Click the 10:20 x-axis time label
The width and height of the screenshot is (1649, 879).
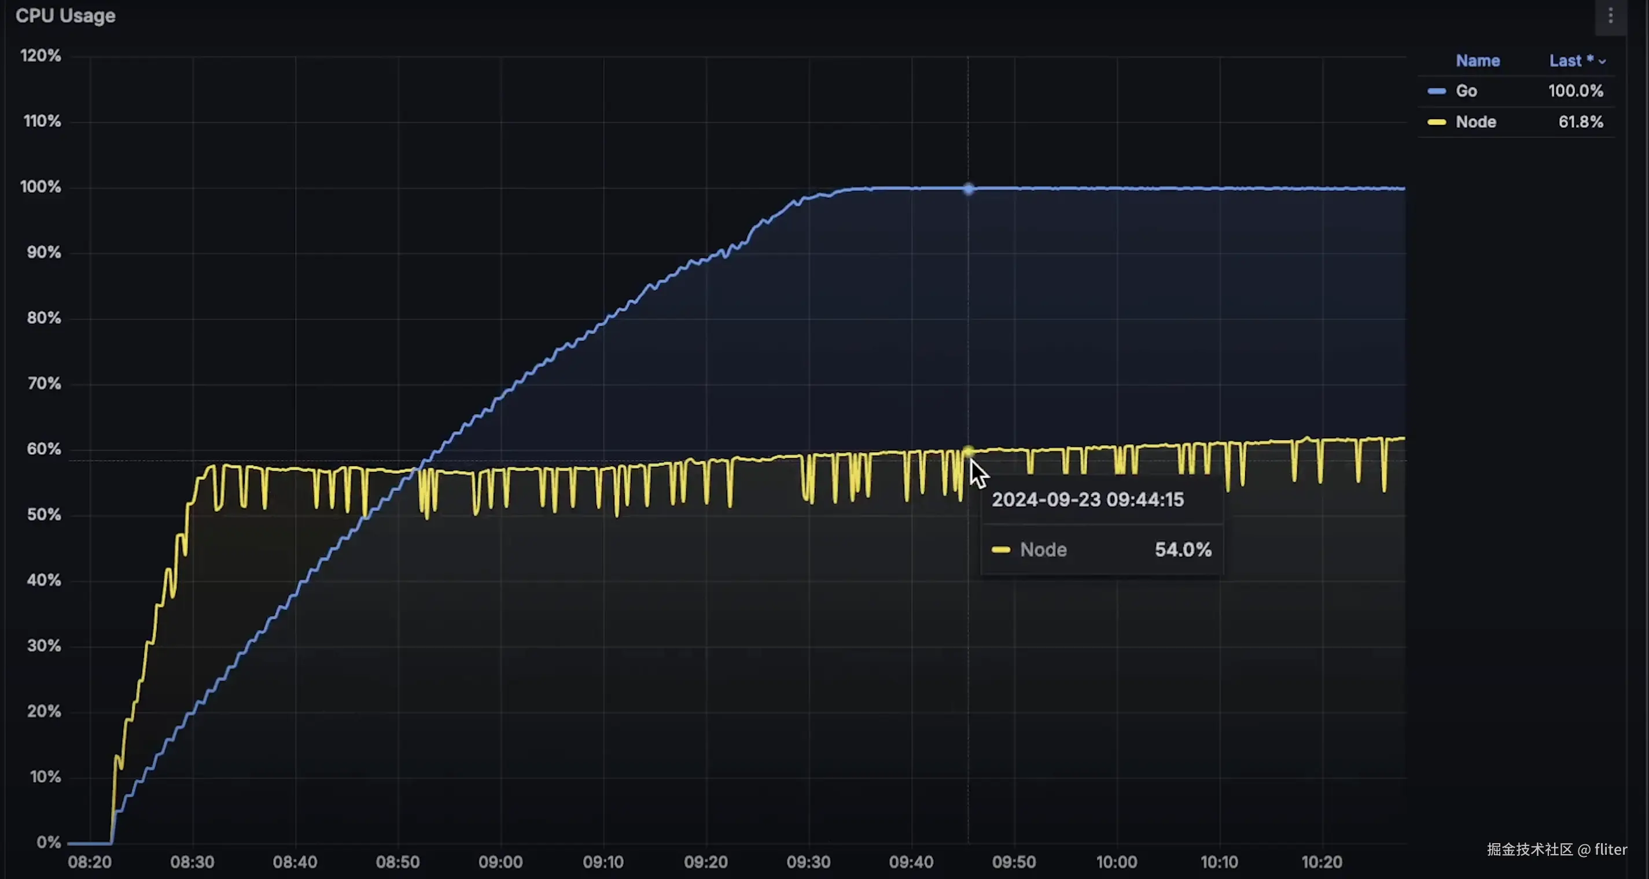tap(1322, 862)
